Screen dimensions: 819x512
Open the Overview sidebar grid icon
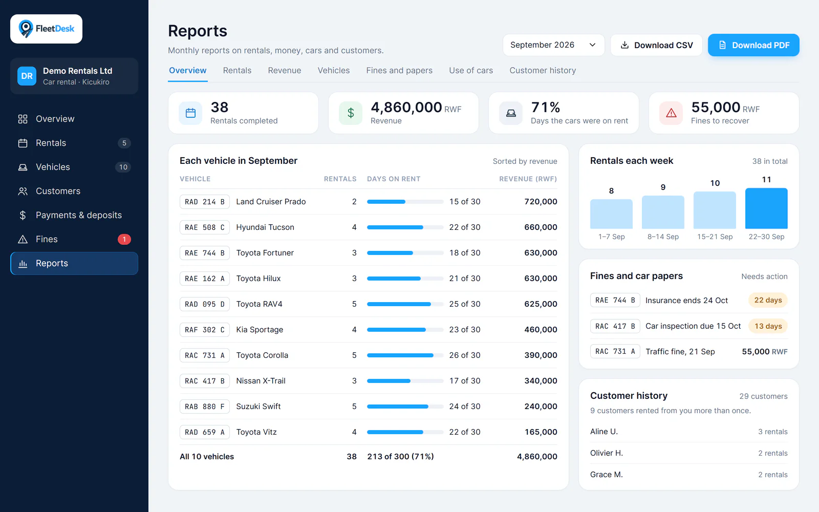tap(23, 119)
